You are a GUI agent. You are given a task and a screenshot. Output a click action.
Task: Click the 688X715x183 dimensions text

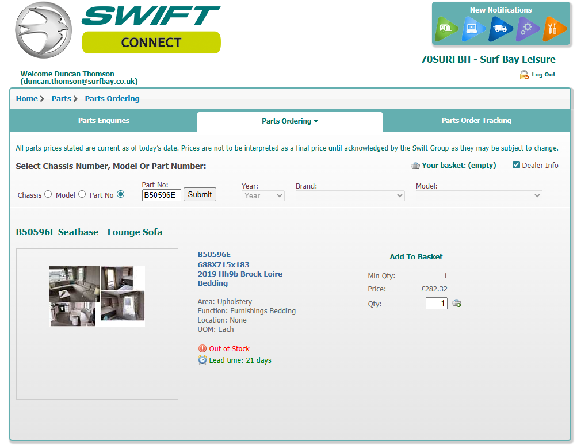223,265
